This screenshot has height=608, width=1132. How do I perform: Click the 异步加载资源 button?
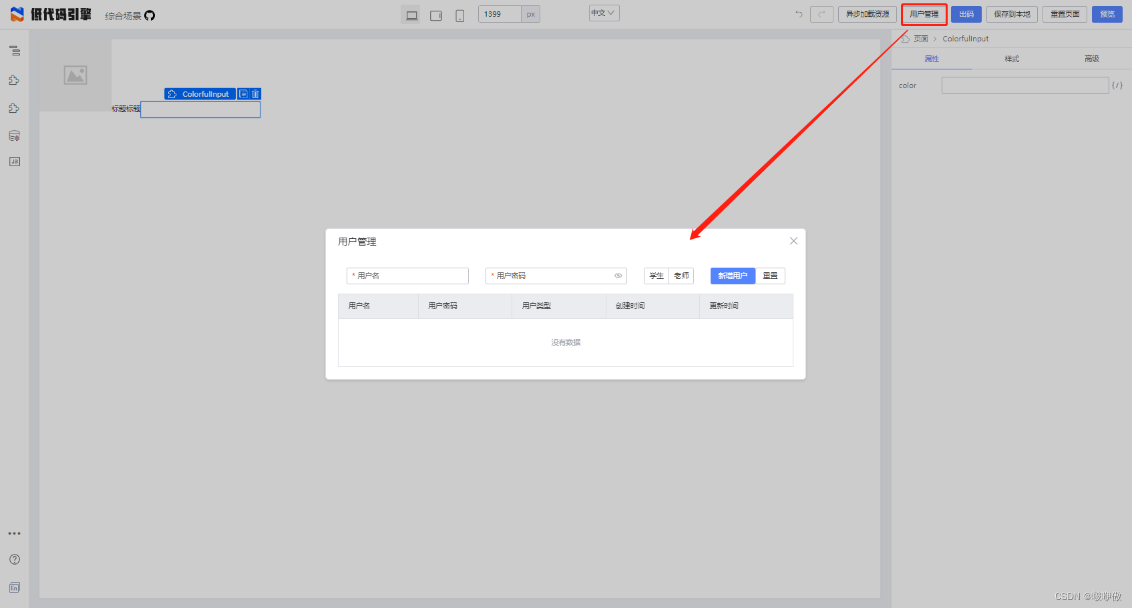pyautogui.click(x=868, y=14)
